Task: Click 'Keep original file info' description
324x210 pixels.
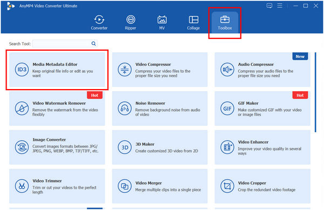Action: (63, 73)
